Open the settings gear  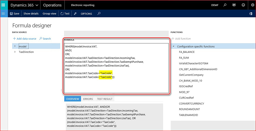[x=253, y=5]
